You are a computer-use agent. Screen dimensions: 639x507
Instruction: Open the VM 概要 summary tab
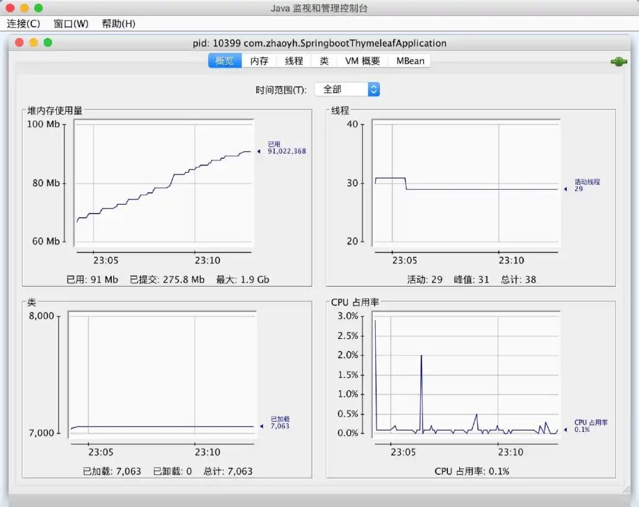(362, 61)
